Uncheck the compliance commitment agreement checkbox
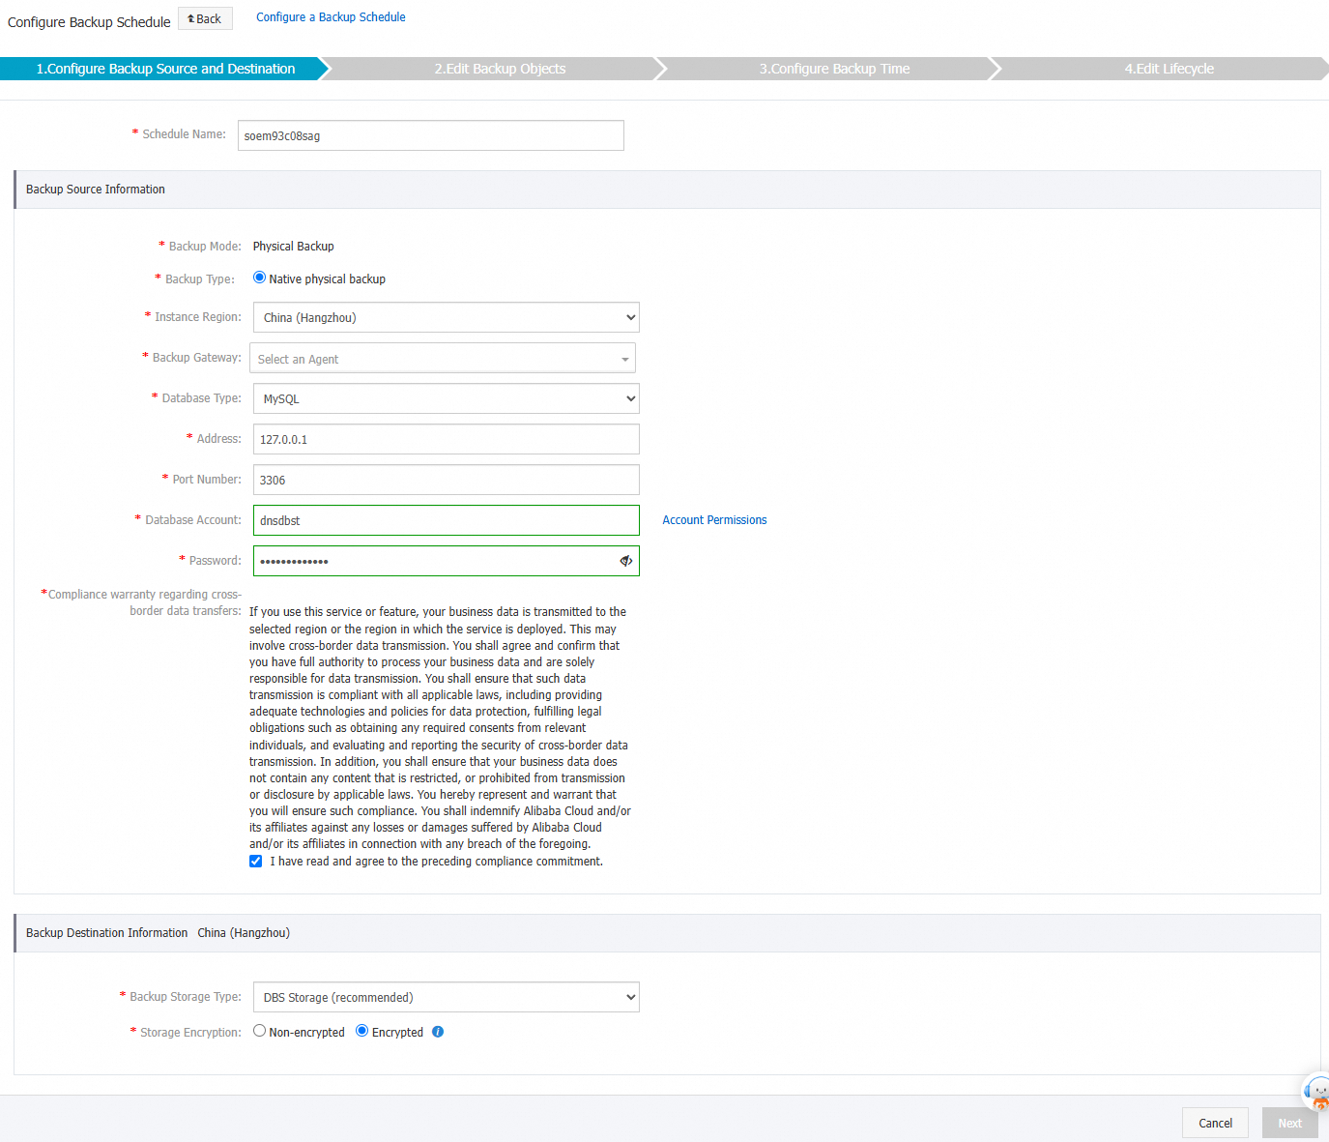The image size is (1329, 1142). point(255,862)
